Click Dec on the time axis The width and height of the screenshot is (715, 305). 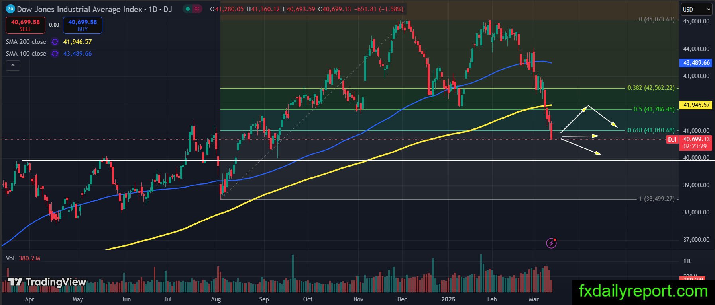(x=402, y=299)
